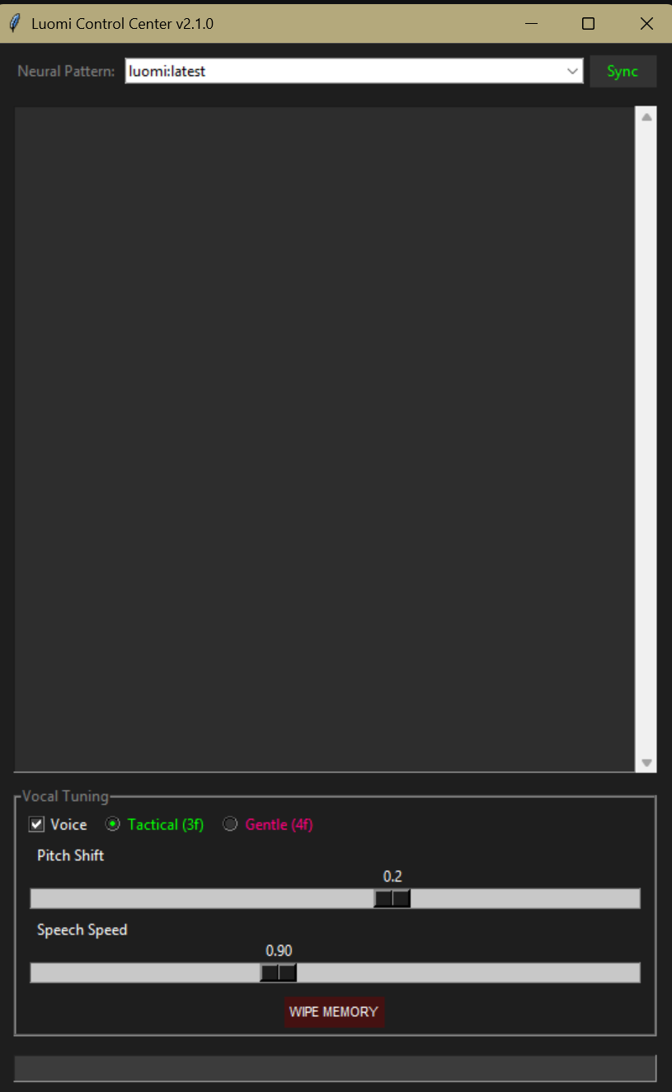Focus the message input field at bottom
The image size is (672, 1092).
click(335, 1068)
